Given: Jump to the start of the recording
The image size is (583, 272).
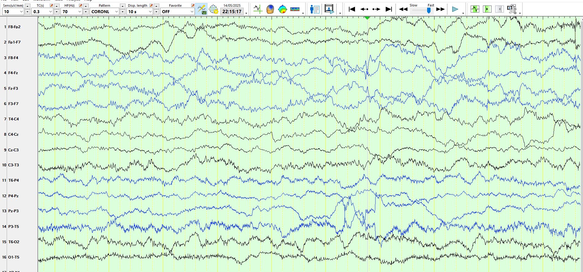Looking at the screenshot, I should tap(352, 9).
